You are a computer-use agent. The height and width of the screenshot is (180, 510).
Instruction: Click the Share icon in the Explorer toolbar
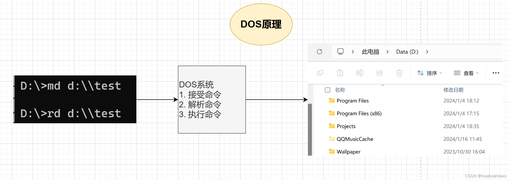coord(380,73)
